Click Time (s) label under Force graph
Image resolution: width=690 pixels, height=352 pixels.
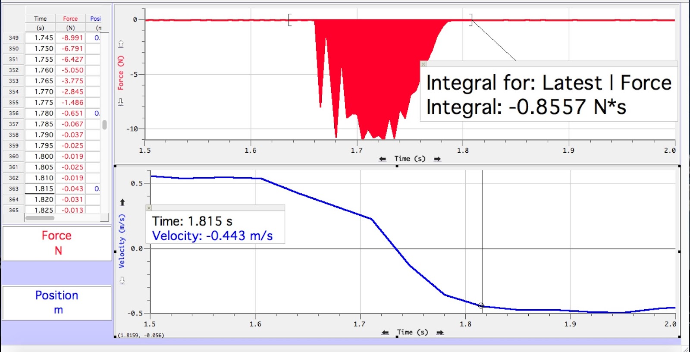pyautogui.click(x=410, y=159)
